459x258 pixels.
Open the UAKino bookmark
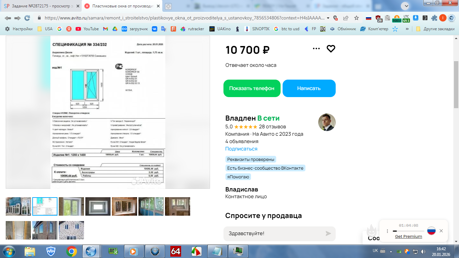coord(220,29)
